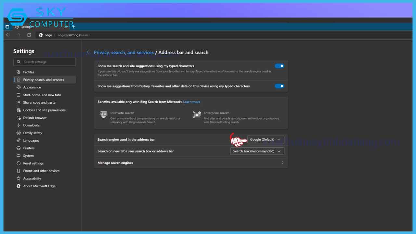416x234 pixels.
Task: Click the Default browser icon
Action: [x=19, y=118]
